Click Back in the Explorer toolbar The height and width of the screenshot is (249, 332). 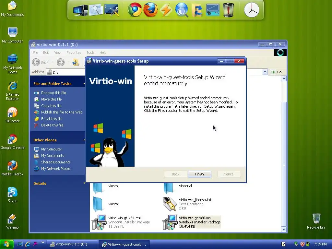pyautogui.click(x=41, y=62)
